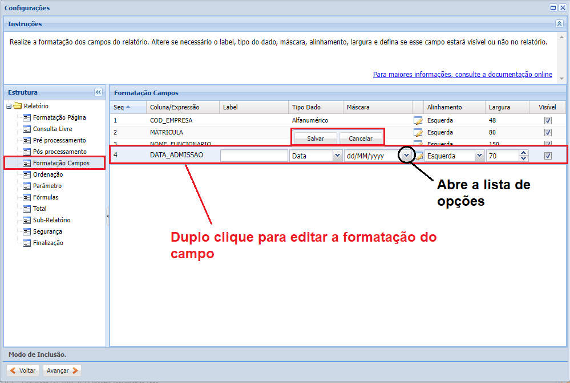The height and width of the screenshot is (383, 570).
Task: Open the Tipo Dado dropdown showing Data
Action: tap(338, 155)
